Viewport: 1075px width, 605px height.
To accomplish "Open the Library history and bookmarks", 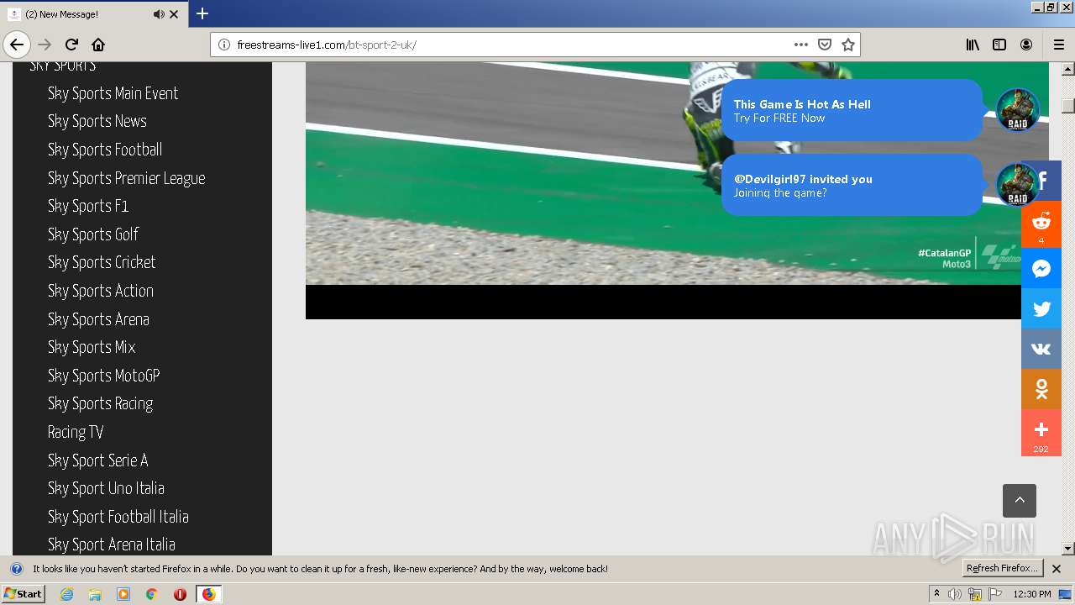I will [973, 45].
